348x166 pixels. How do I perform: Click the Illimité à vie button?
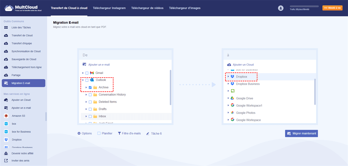pyautogui.click(x=332, y=8)
